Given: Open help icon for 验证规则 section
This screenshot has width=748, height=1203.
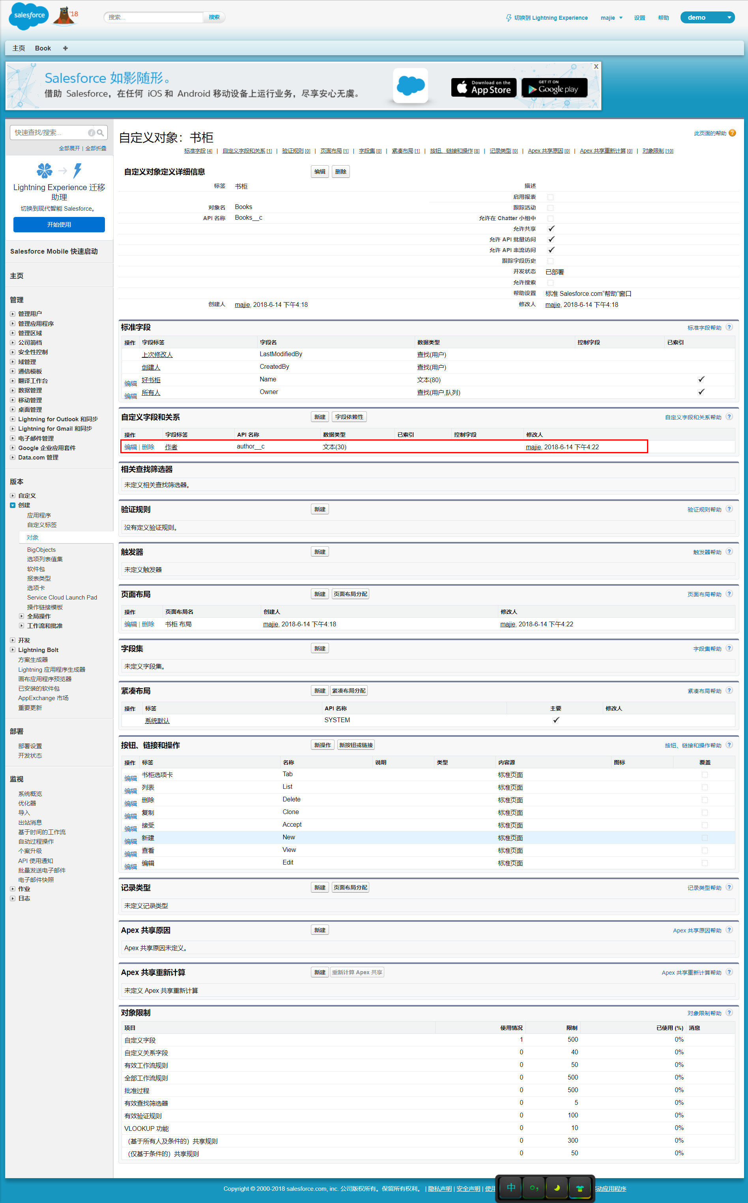Looking at the screenshot, I should [729, 509].
